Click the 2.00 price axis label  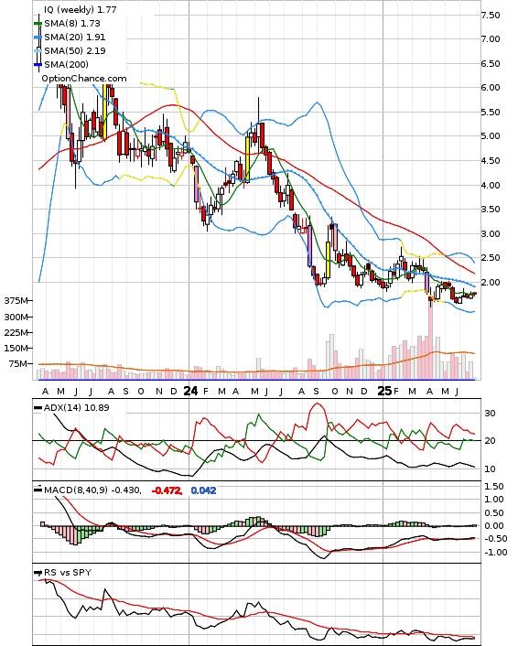pos(491,283)
